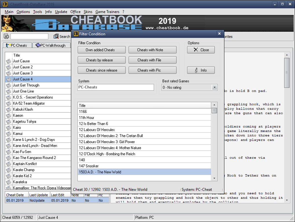Open the Tools menu
The image size is (295, 222).
[x=37, y=12]
